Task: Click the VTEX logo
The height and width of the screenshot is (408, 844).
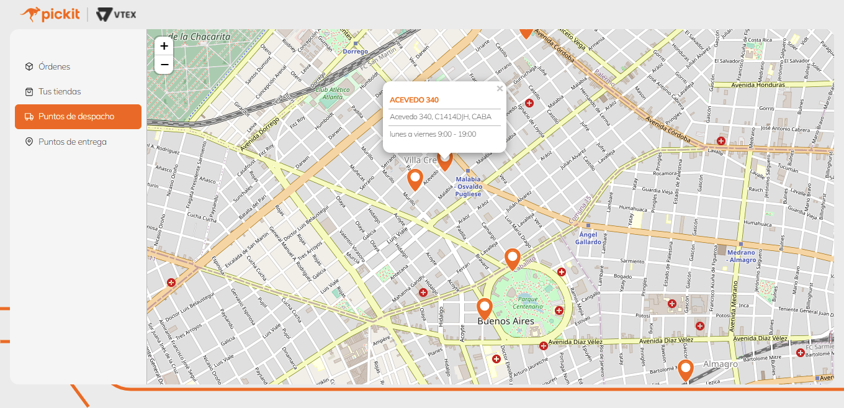Action: pyautogui.click(x=117, y=14)
